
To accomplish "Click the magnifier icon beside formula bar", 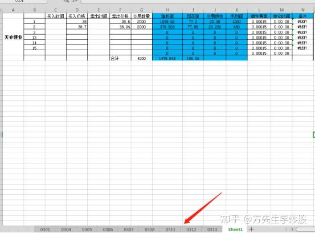I will pyautogui.click(x=66, y=1).
